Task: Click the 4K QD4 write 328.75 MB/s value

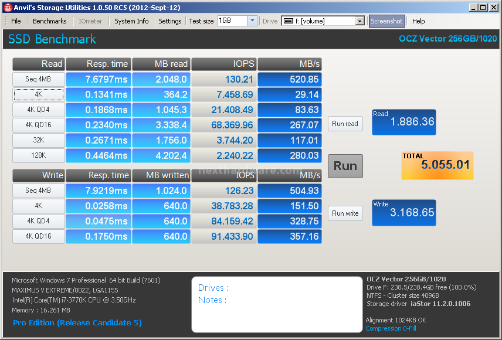Action: tap(290, 221)
